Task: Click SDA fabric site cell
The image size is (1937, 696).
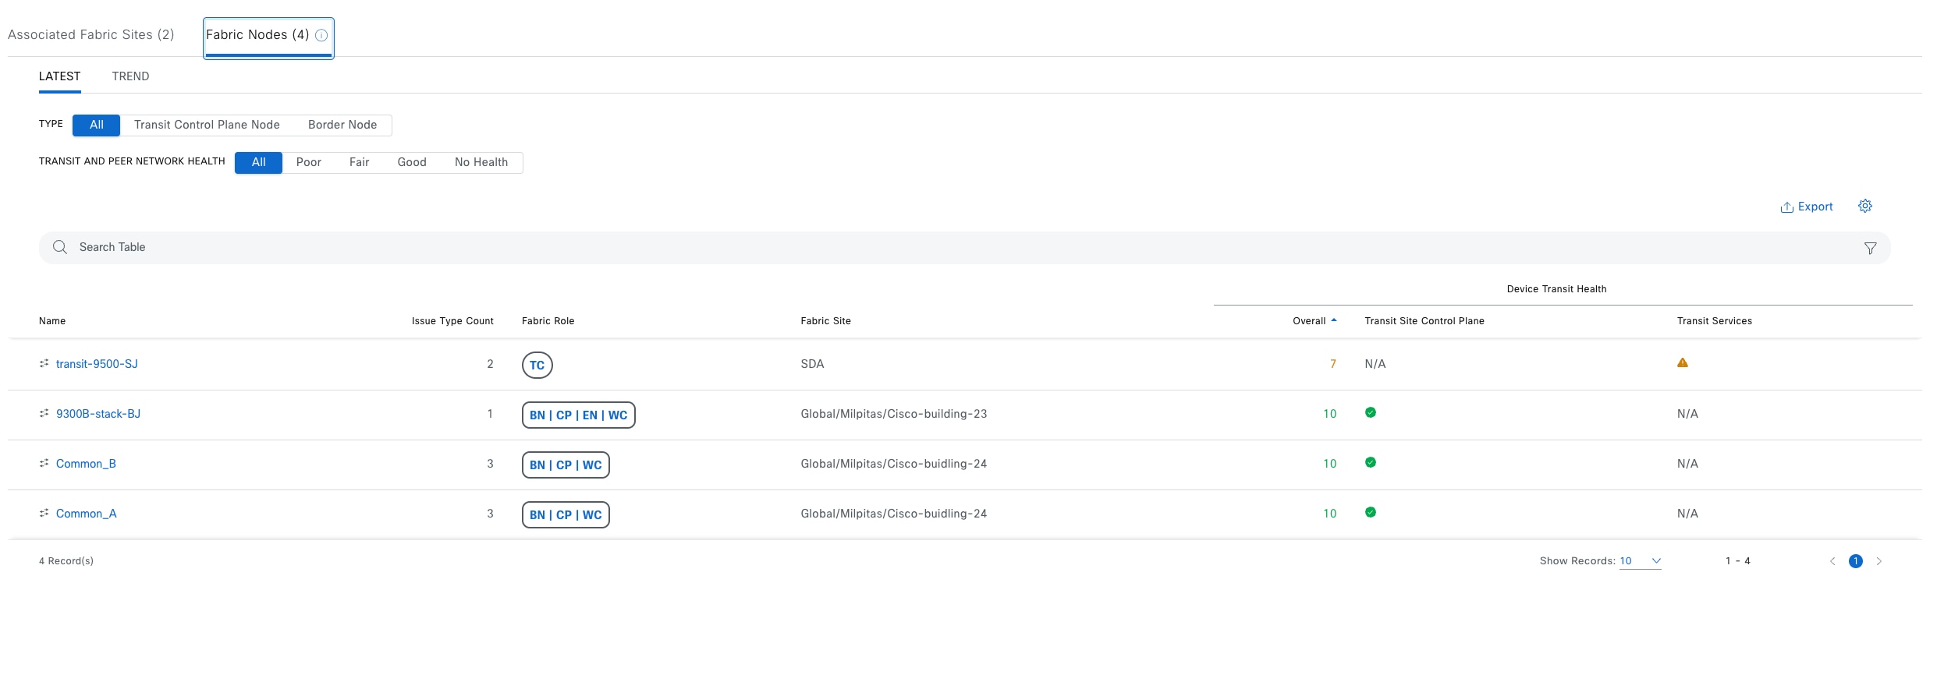Action: point(812,364)
